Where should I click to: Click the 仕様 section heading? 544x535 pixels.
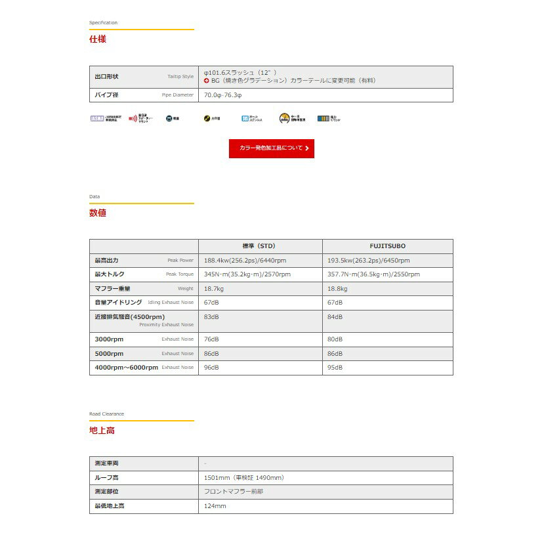(x=97, y=39)
